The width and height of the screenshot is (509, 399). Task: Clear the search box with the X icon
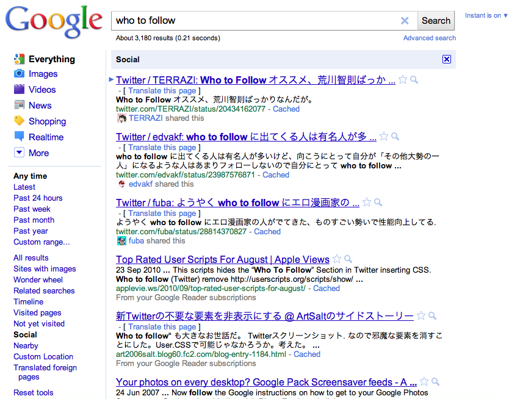pos(405,21)
